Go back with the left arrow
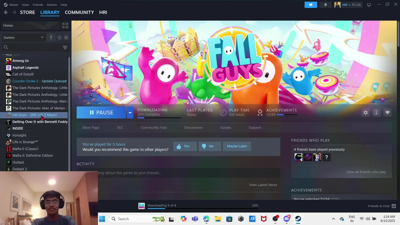Image resolution: width=400 pixels, height=225 pixels. point(6,12)
